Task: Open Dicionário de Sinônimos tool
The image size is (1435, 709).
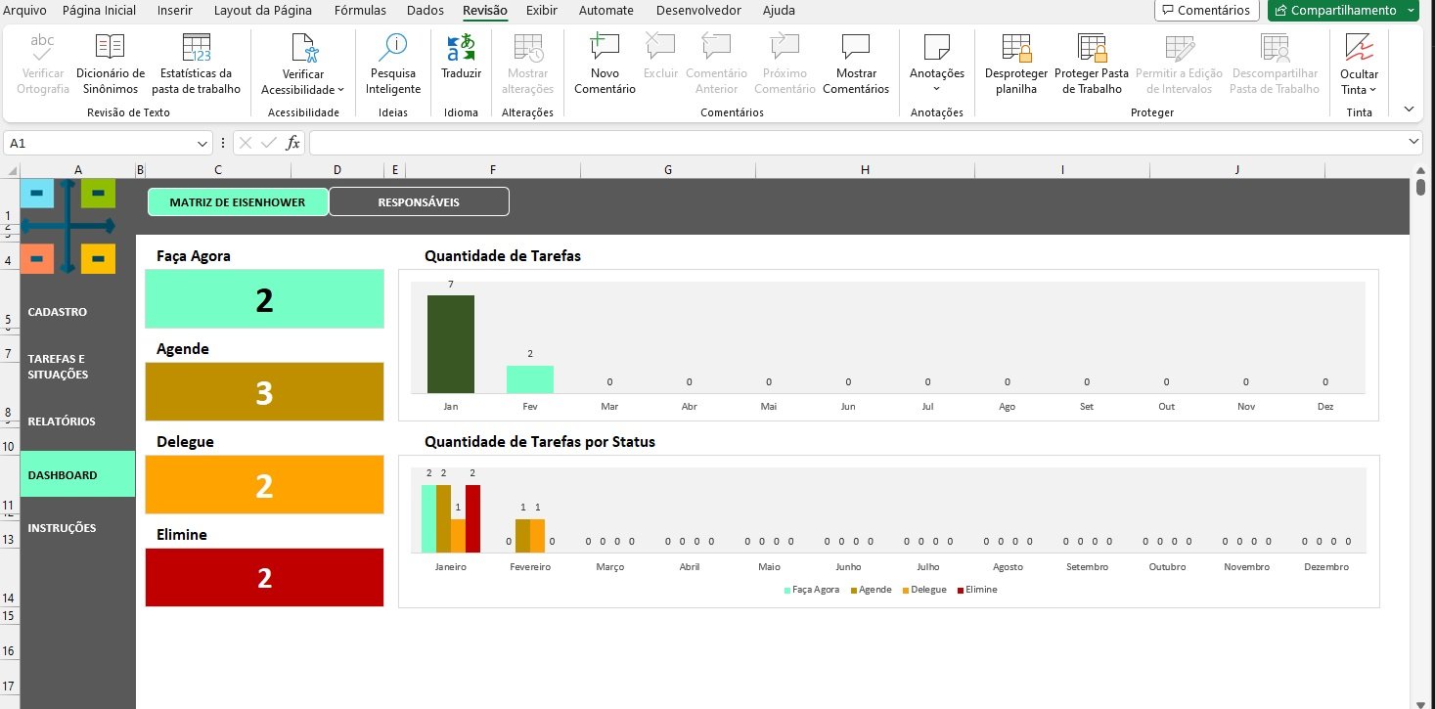Action: [110, 65]
